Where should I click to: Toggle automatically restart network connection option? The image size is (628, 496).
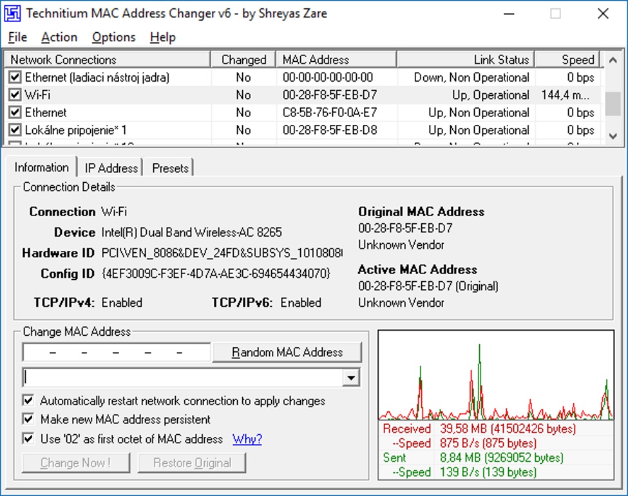tap(28, 400)
